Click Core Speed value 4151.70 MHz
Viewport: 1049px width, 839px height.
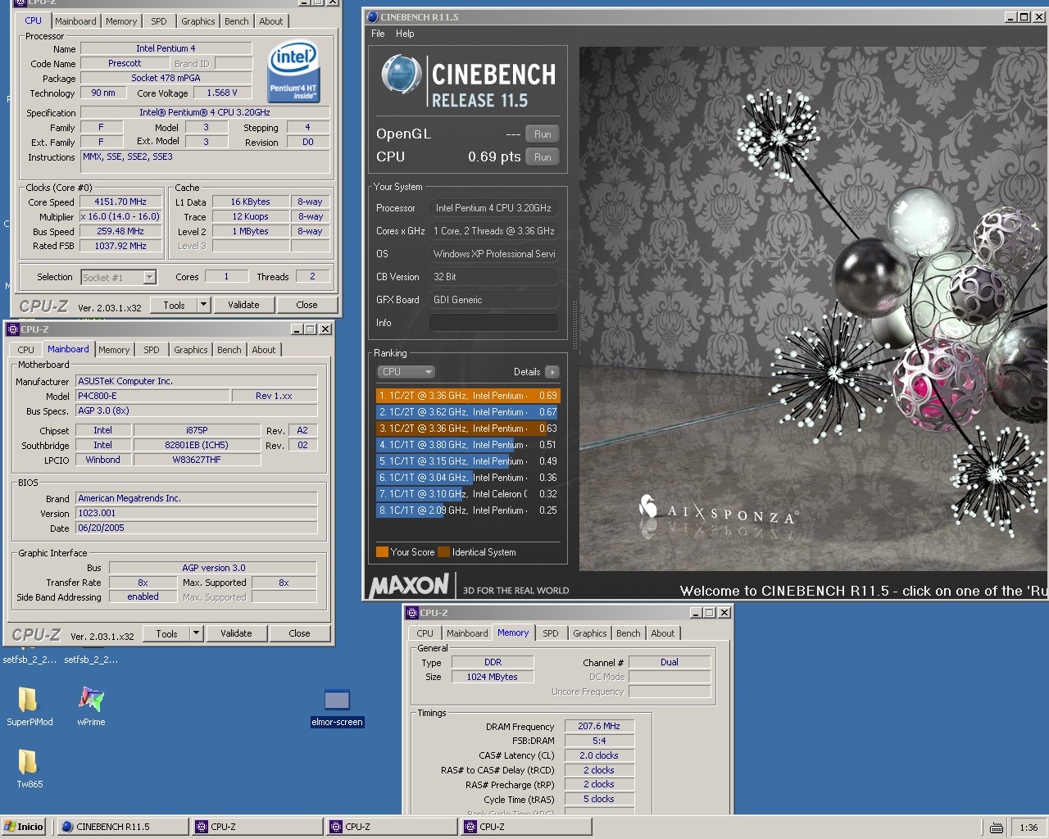coord(120,202)
